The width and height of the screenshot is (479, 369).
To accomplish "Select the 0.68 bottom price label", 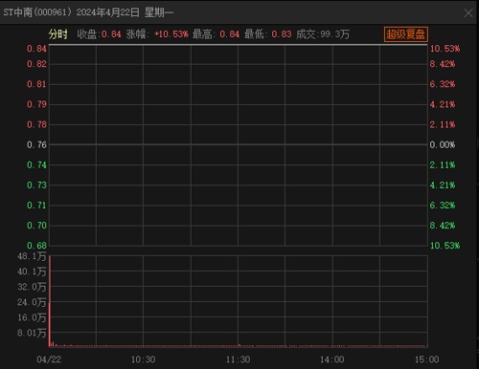I will (x=36, y=246).
